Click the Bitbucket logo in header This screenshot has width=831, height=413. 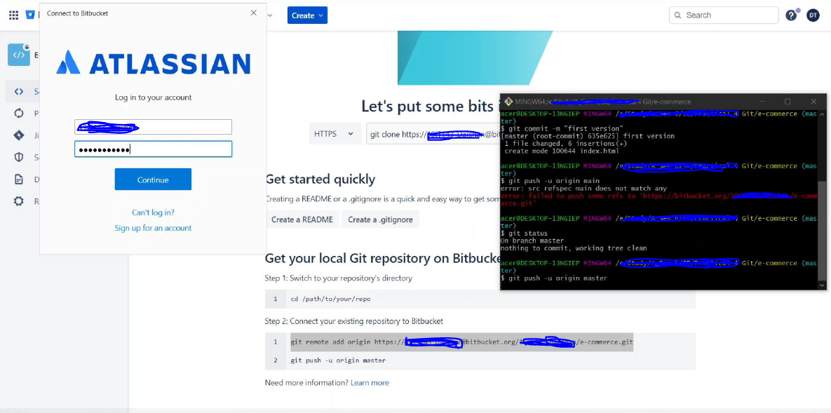pyautogui.click(x=30, y=15)
